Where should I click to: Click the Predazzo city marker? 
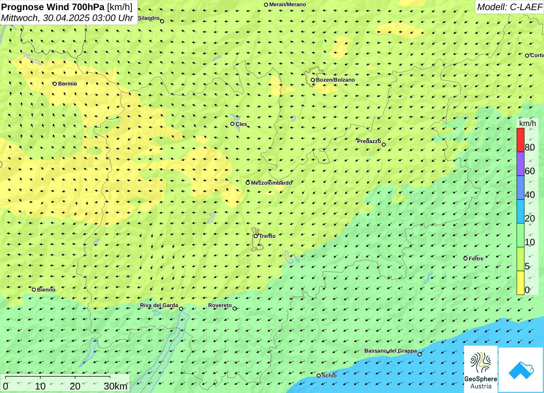[x=384, y=145]
